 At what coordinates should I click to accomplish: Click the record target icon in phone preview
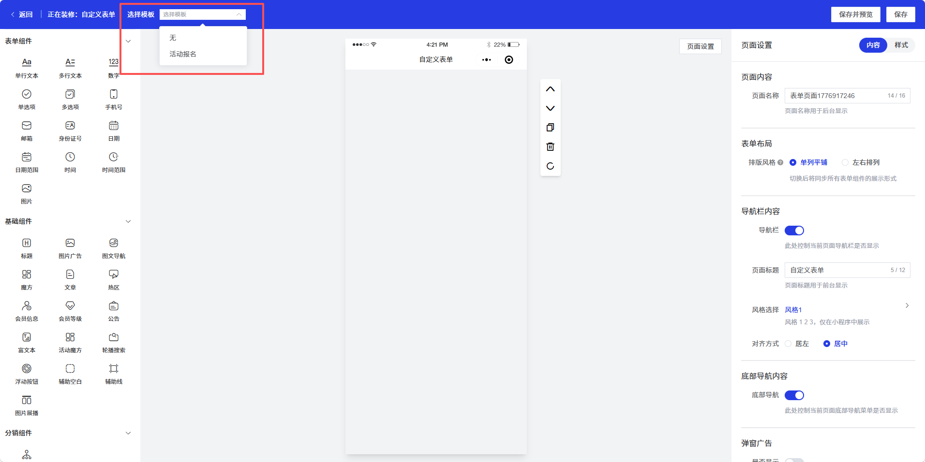[509, 60]
